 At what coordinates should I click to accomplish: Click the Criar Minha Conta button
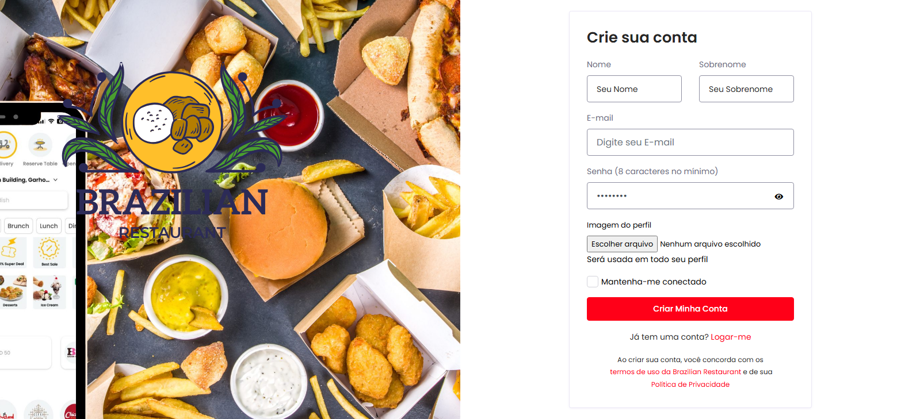[690, 309]
